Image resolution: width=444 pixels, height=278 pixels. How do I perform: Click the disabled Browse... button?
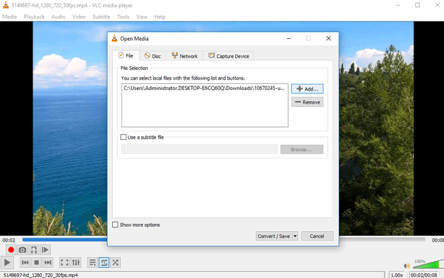[302, 149]
